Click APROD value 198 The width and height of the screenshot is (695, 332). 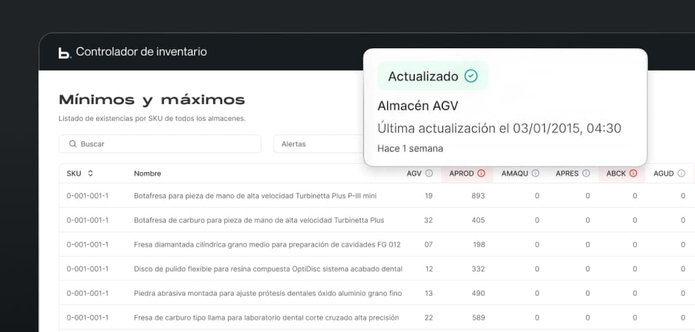pos(479,244)
